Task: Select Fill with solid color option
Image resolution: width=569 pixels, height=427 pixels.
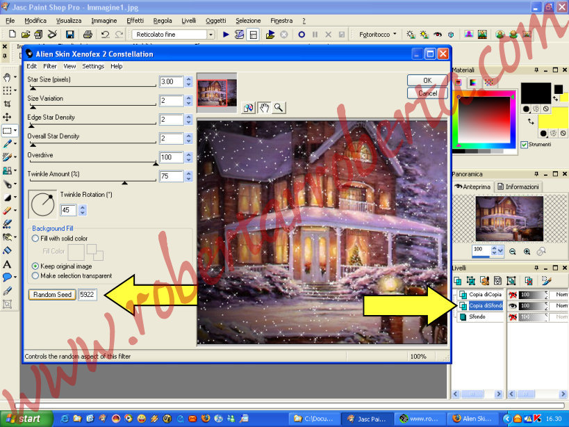Action: (35, 239)
